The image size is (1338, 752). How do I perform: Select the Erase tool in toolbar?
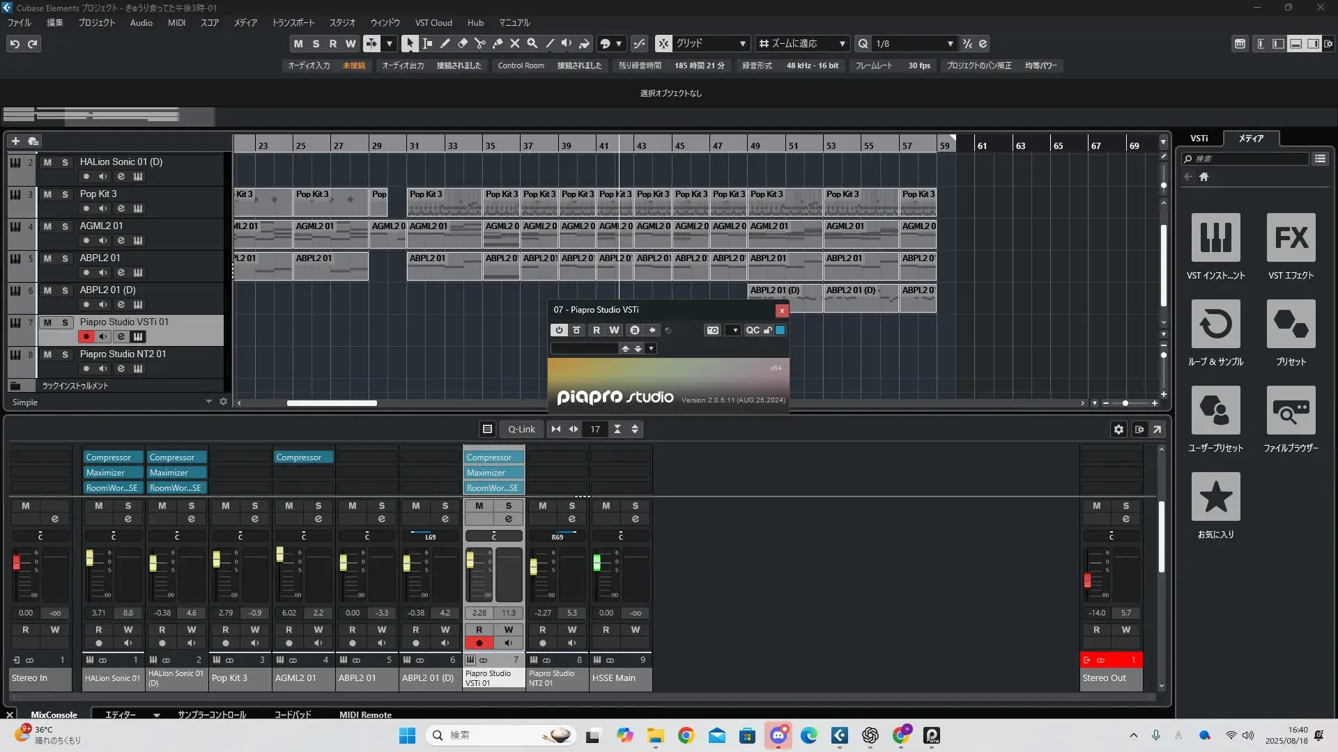(462, 44)
